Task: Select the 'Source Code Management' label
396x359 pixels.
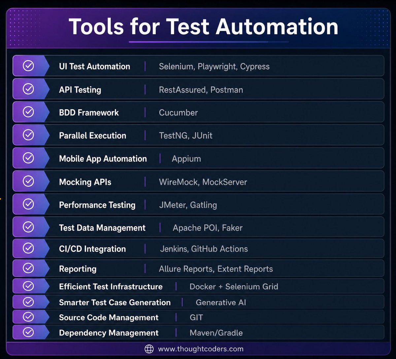Action: [x=109, y=318]
